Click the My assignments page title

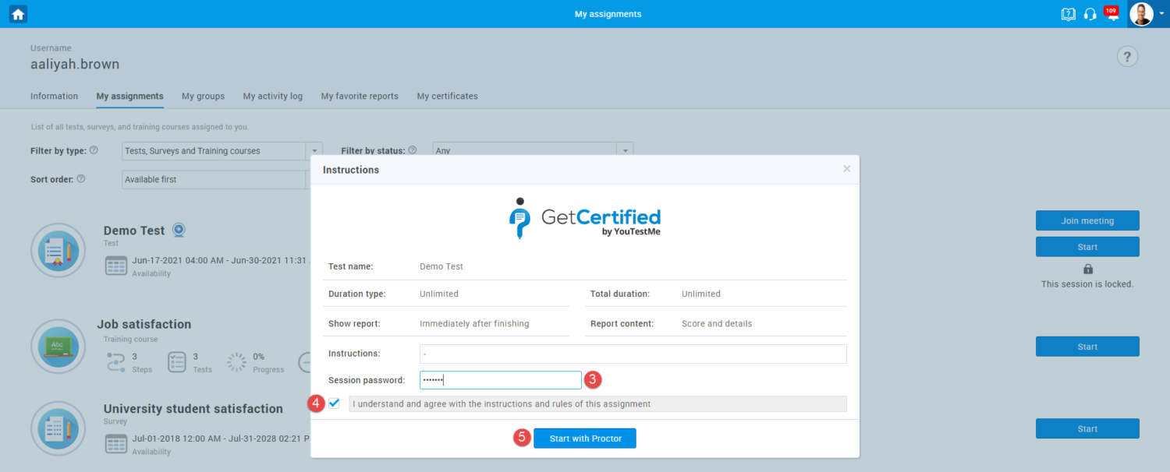(x=608, y=14)
